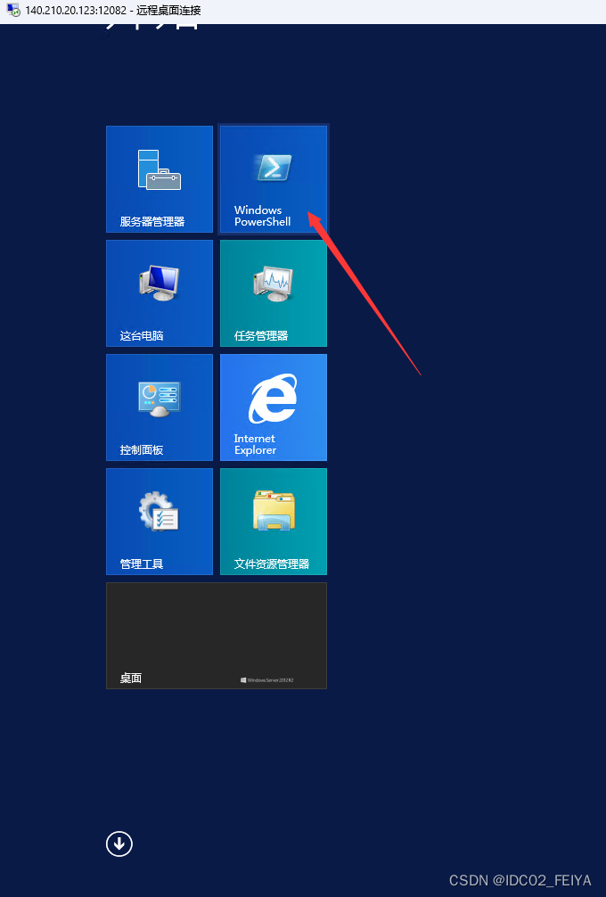Screen dimensions: 606x897
Task: Open the File Explorer (文件资源管理器) tile
Action: 274,521
